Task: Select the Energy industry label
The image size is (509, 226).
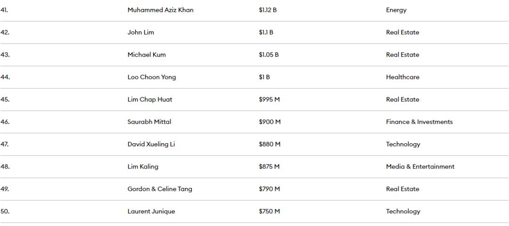Action: (x=396, y=10)
